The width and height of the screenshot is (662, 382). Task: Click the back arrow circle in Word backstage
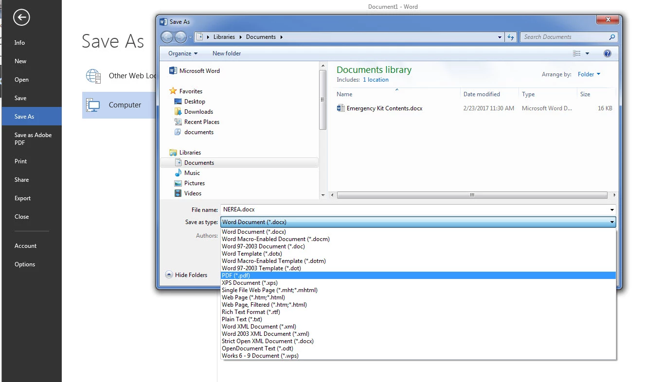[22, 18]
